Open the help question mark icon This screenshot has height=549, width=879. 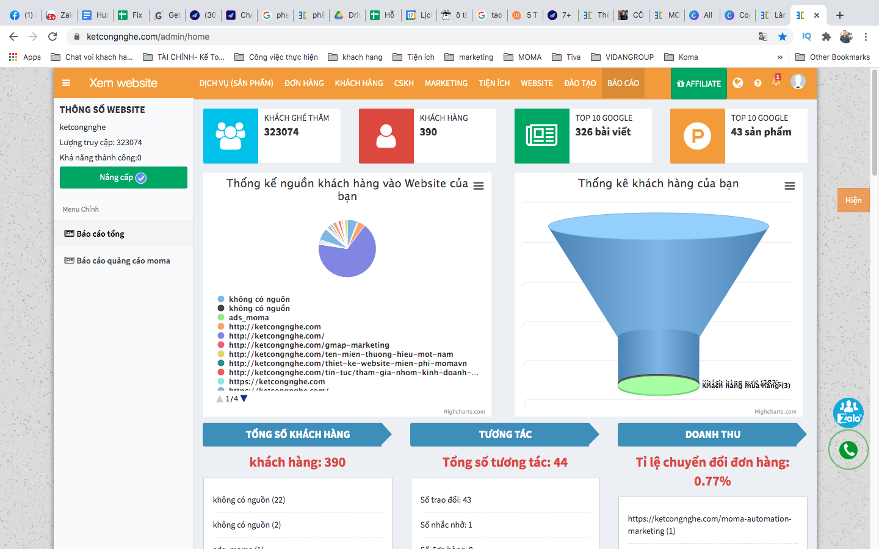pyautogui.click(x=758, y=83)
